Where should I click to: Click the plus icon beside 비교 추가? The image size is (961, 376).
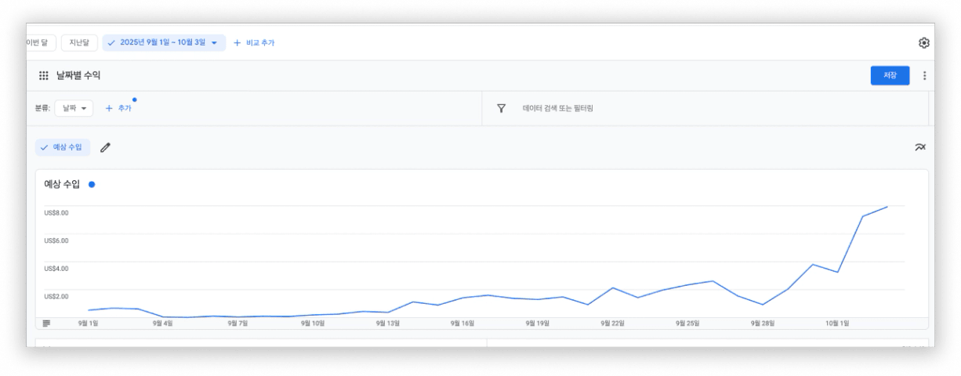[237, 43]
